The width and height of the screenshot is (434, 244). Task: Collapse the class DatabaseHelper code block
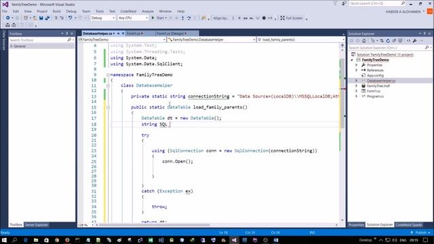click(x=108, y=85)
